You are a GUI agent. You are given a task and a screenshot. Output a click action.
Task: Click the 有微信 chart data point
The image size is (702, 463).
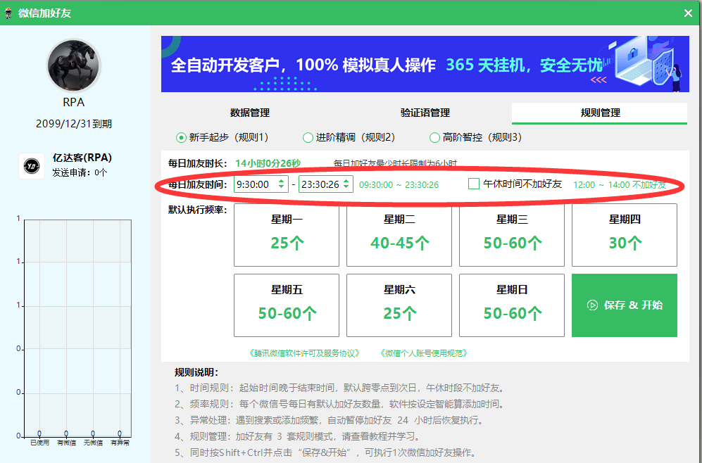[x=66, y=433]
